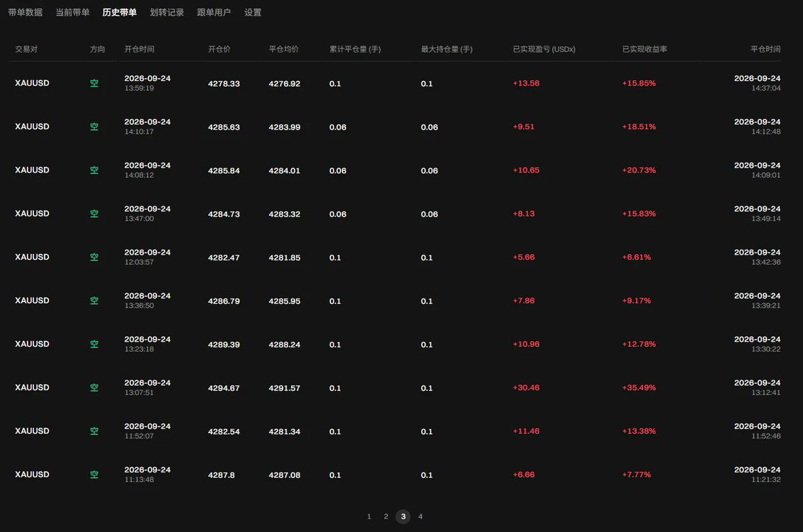Click the 最大持仓量 (手) column header
The height and width of the screenshot is (532, 803).
click(x=447, y=49)
